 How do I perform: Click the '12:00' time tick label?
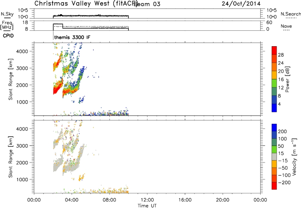[147, 200]
